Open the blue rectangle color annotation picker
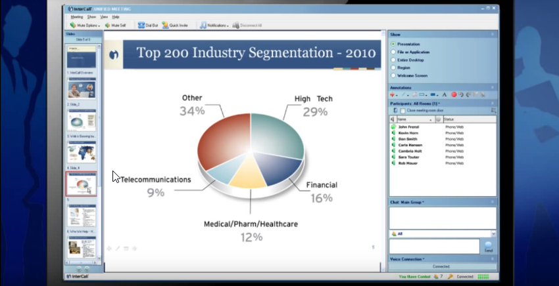 [x=434, y=94]
